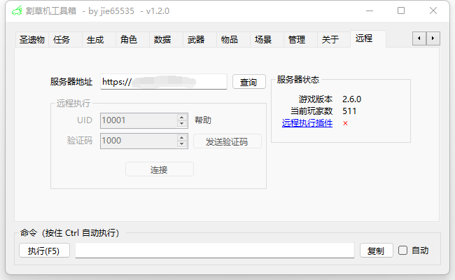Screen dimensions: 455x280
Task: Maximize the 割草机工具箱 window
Action: [x=401, y=11]
